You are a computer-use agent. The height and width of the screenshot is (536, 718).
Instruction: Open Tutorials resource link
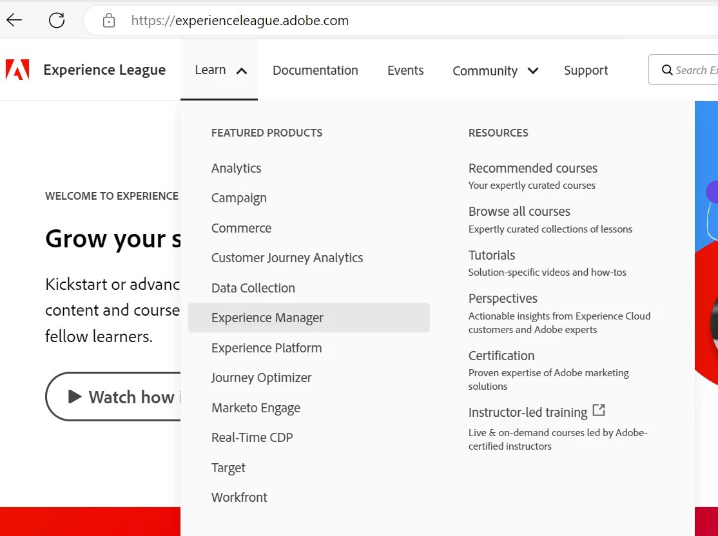(492, 255)
